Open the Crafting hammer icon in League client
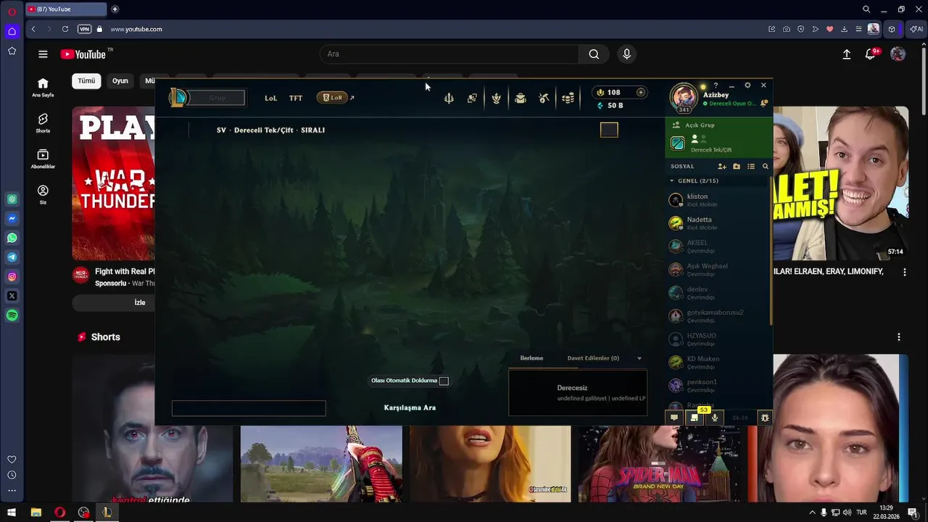This screenshot has height=522, width=928. 544,98
